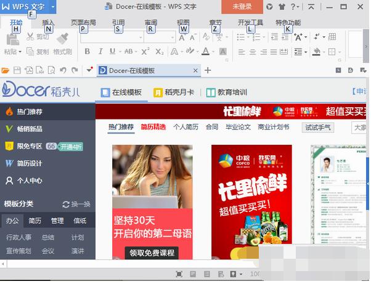Switch to the 页面布局 ribbon tab
This screenshot has height=284, width=371.
pos(83,23)
